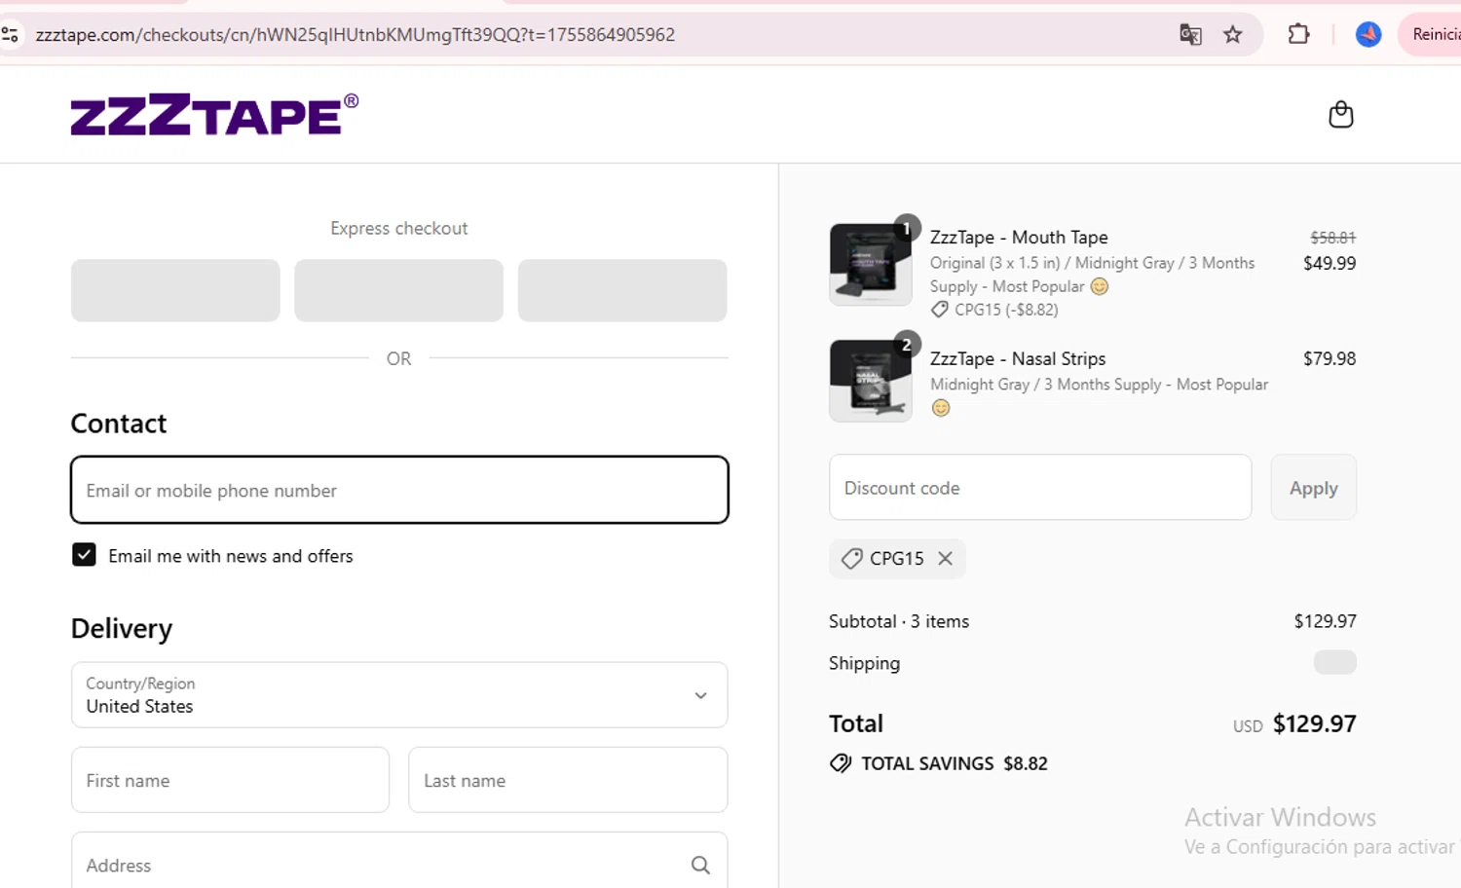Viewport: 1461px width, 888px height.
Task: Click the struck-through $58.81 price
Action: point(1332,238)
